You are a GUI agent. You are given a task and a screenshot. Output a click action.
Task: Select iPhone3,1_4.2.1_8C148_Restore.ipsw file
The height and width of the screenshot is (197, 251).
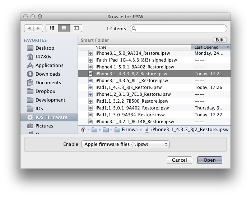coord(154,121)
